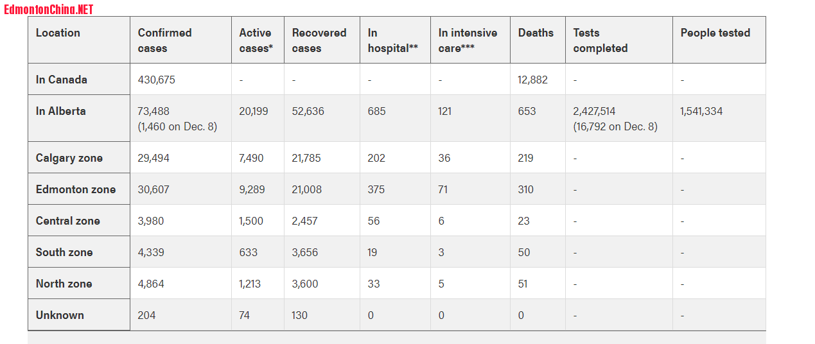Screen dimensions: 815x344
Task: Select Canada's confirmed cases value 430,675
Action: 157,80
